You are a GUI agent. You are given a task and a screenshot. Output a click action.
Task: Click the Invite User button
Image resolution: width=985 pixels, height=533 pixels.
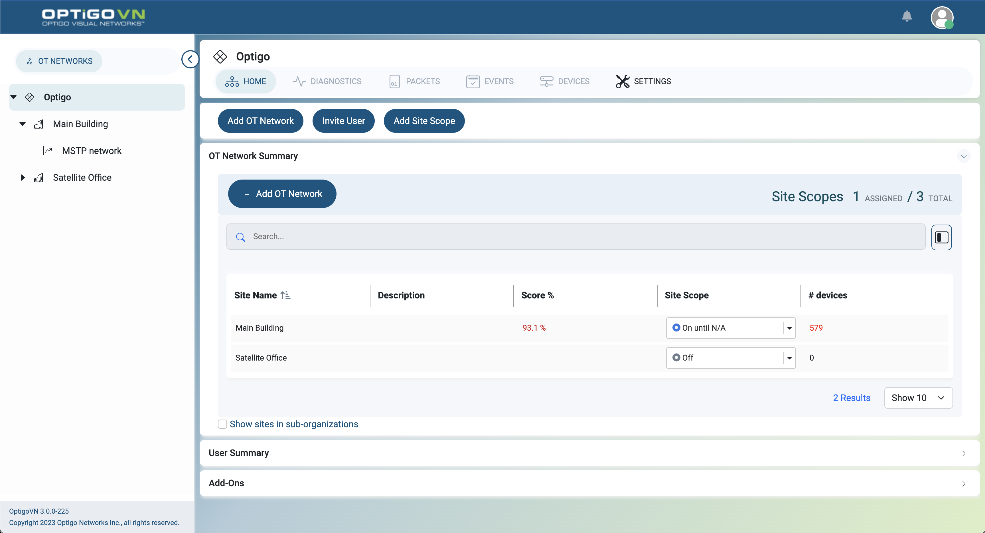(343, 121)
